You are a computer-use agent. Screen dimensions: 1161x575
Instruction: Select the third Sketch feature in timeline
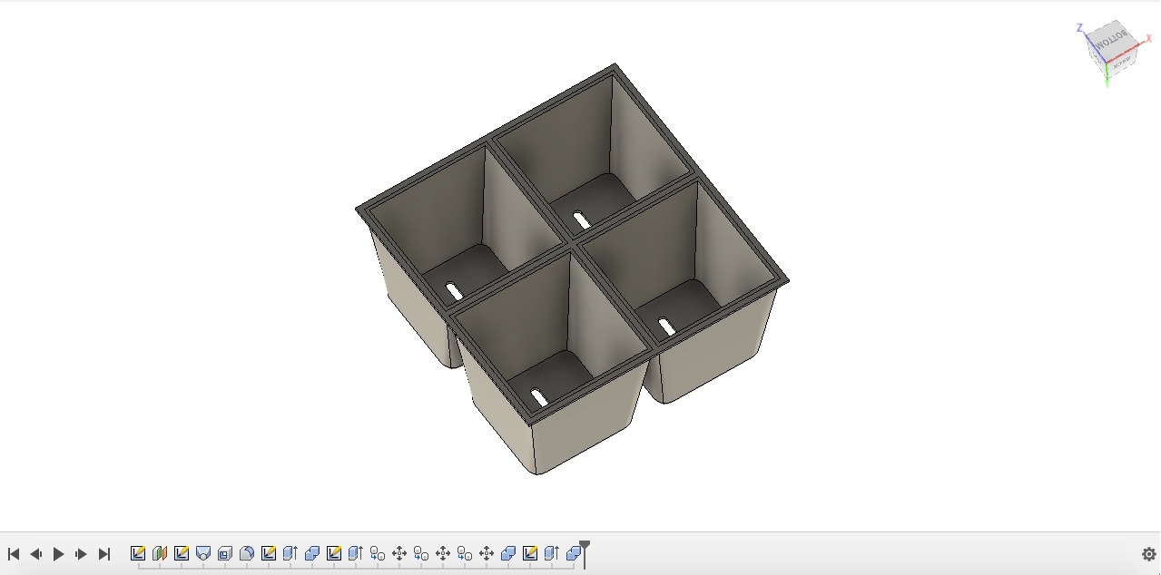click(269, 553)
